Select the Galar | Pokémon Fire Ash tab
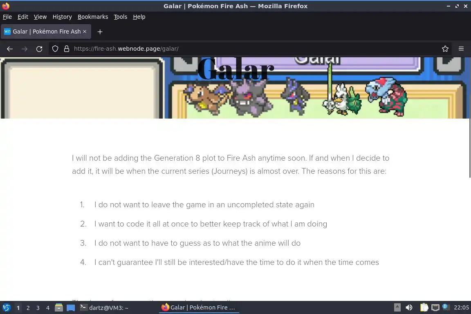 pos(46,31)
